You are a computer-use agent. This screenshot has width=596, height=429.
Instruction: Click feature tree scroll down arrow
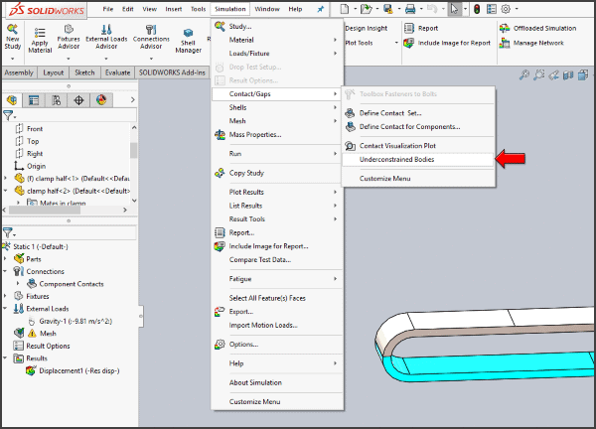tap(134, 201)
